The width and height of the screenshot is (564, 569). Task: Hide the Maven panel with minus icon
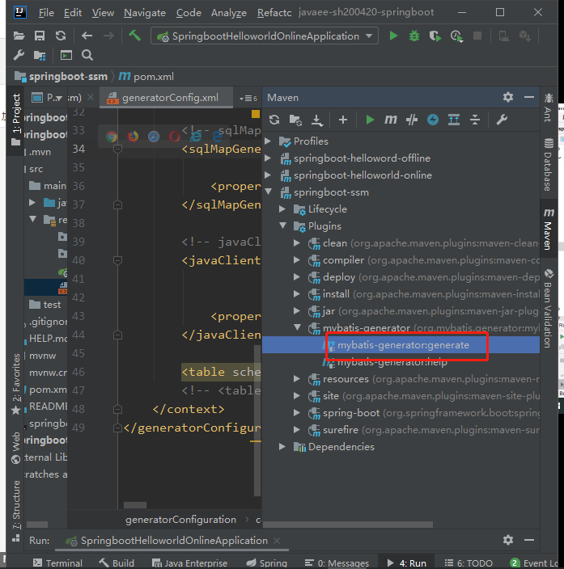click(529, 97)
